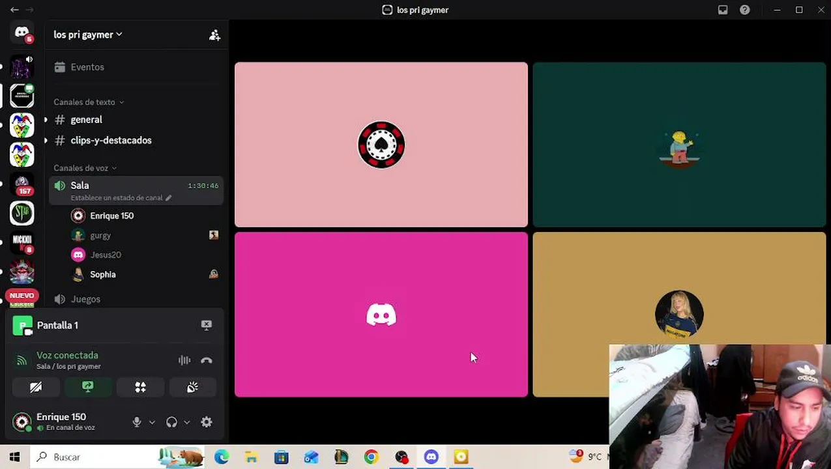This screenshot has width=831, height=469.
Task: Click Pantalla 1 stream label
Action: pyautogui.click(x=57, y=325)
